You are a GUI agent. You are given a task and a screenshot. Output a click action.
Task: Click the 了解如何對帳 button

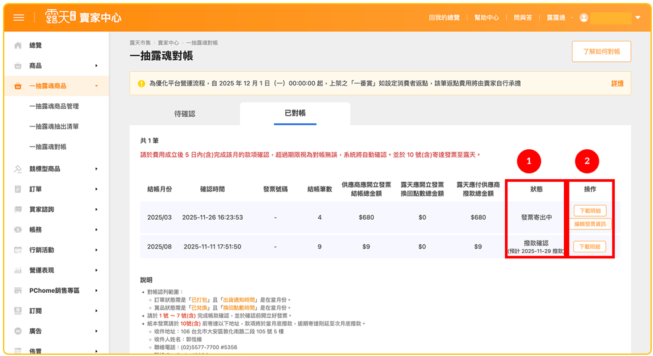[x=601, y=52]
